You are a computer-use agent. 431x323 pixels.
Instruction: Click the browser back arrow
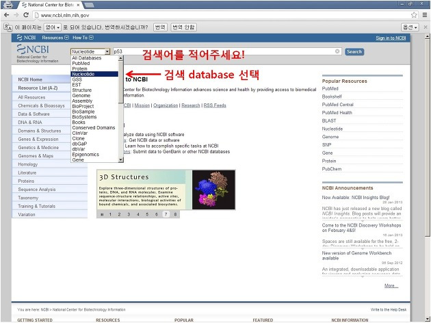(6, 15)
